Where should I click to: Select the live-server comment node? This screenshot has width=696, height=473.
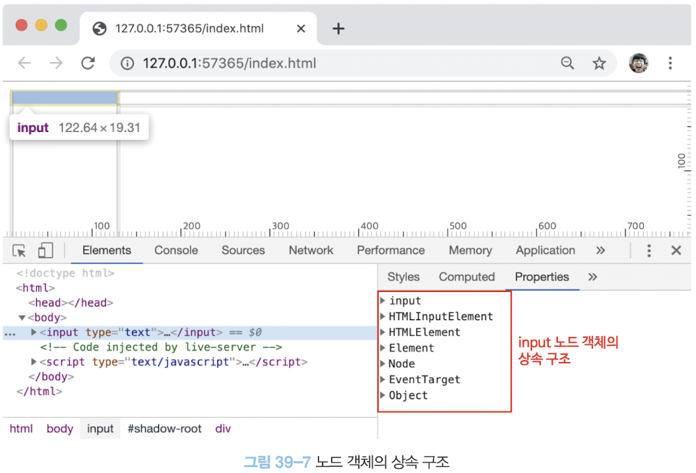tap(161, 347)
